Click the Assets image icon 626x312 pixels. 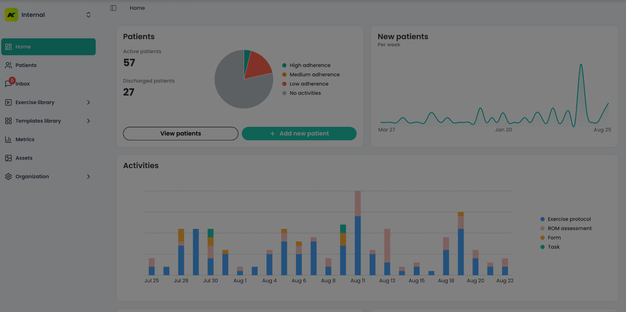8,158
